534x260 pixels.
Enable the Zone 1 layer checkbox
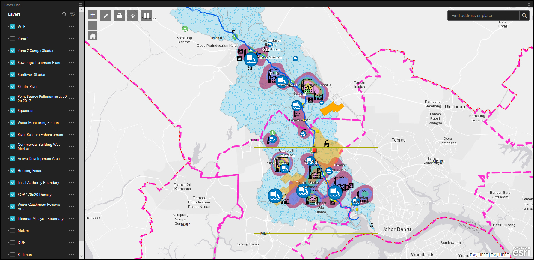click(x=13, y=39)
